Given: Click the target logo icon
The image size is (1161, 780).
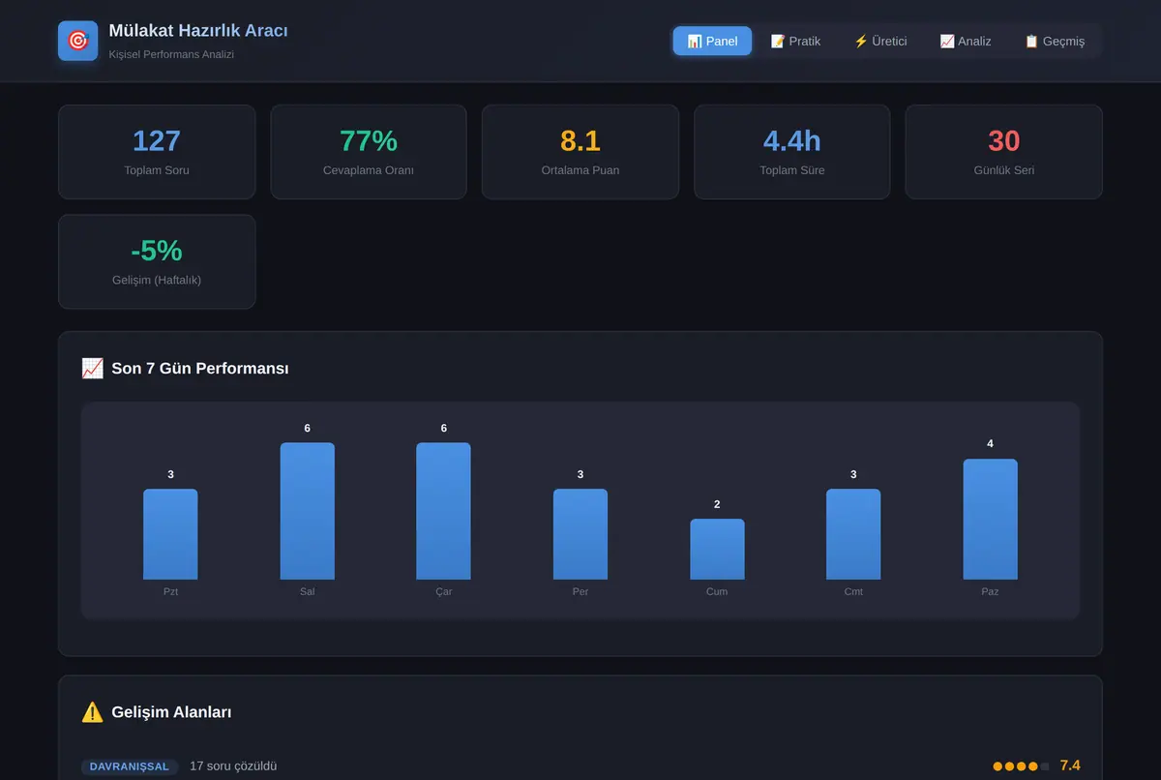Looking at the screenshot, I should 78,41.
